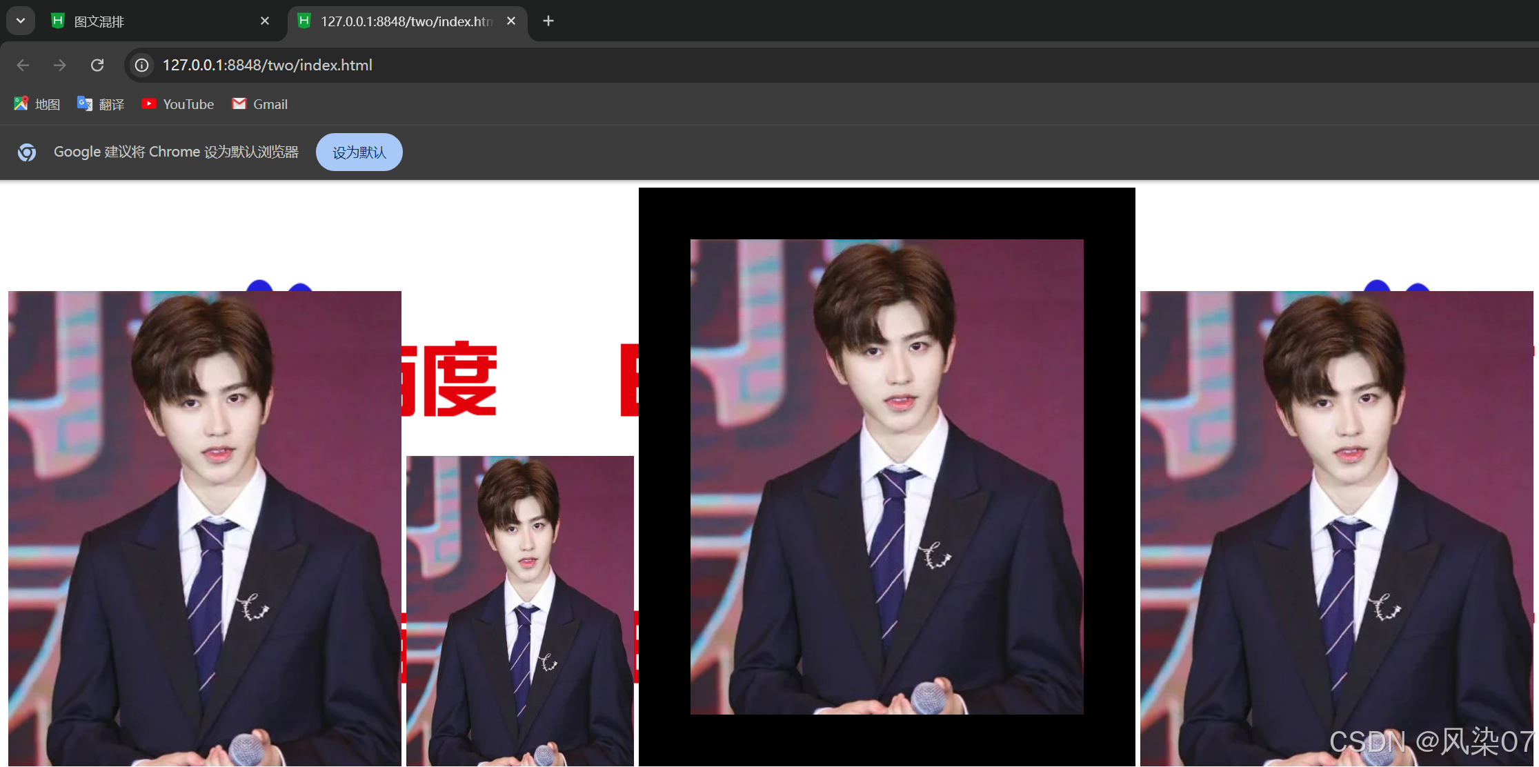The width and height of the screenshot is (1539, 767).
Task: Click the browser forward arrow
Action: tap(60, 65)
